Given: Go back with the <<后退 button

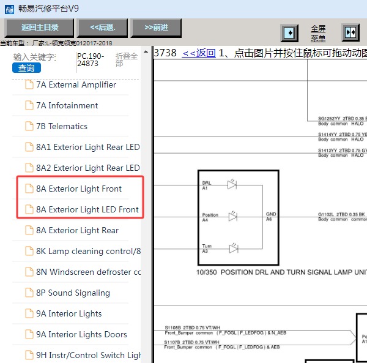Looking at the screenshot, I should pos(102,28).
